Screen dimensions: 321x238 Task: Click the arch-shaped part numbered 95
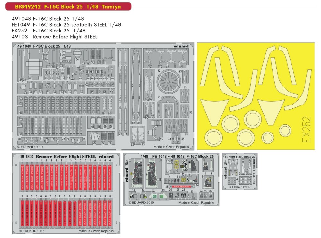pyautogui.click(x=155, y=133)
